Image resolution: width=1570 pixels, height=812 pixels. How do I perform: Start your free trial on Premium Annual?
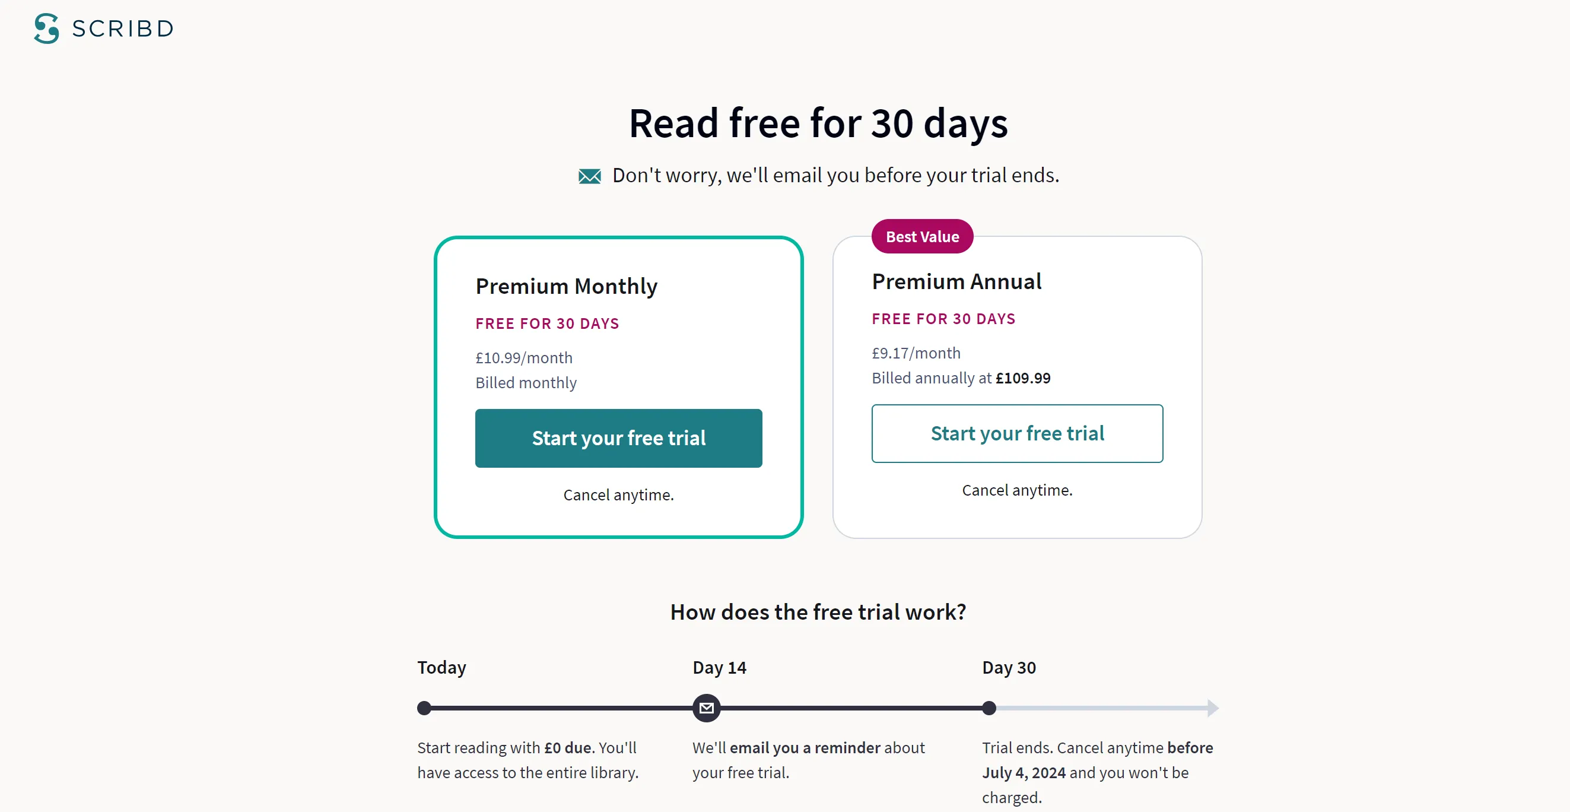(x=1016, y=433)
